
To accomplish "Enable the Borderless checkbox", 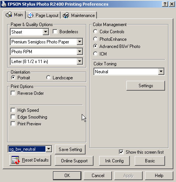I will pos(55,32).
